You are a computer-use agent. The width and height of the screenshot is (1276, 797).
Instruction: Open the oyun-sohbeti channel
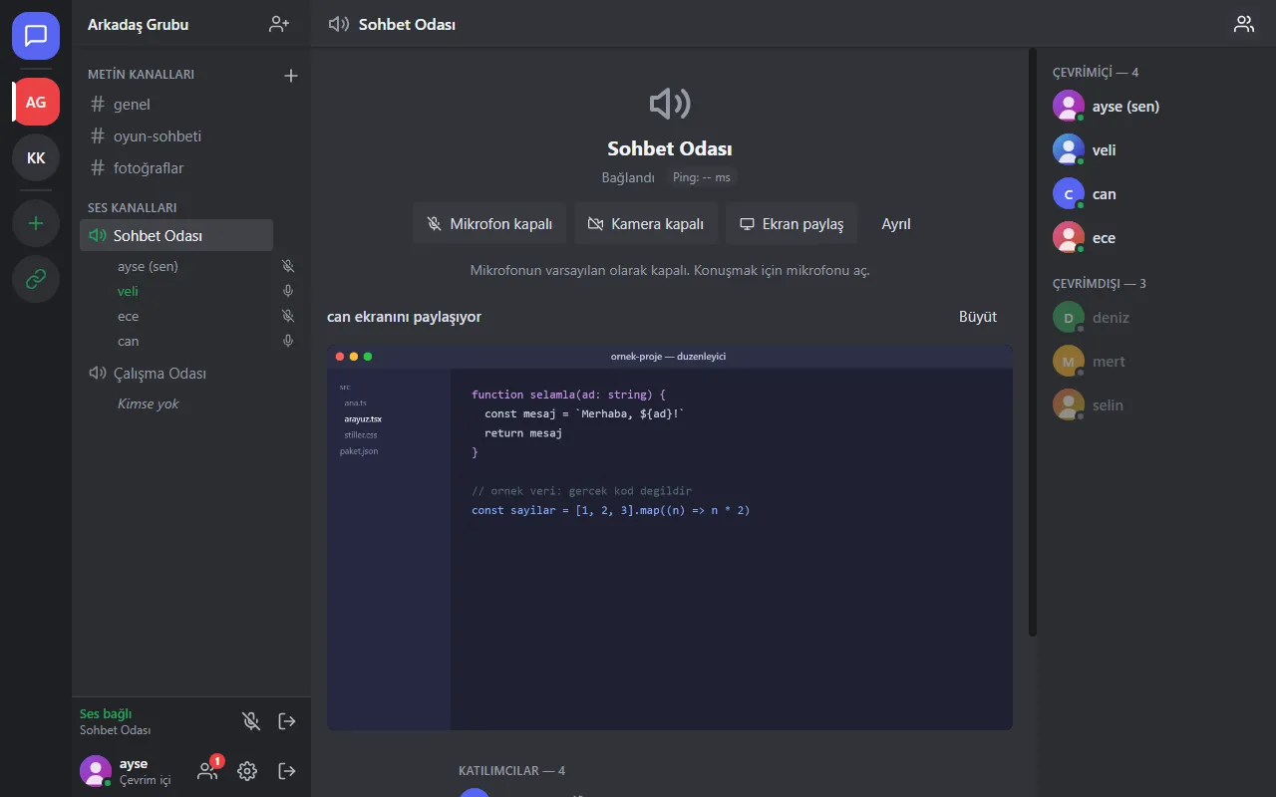[x=176, y=135]
